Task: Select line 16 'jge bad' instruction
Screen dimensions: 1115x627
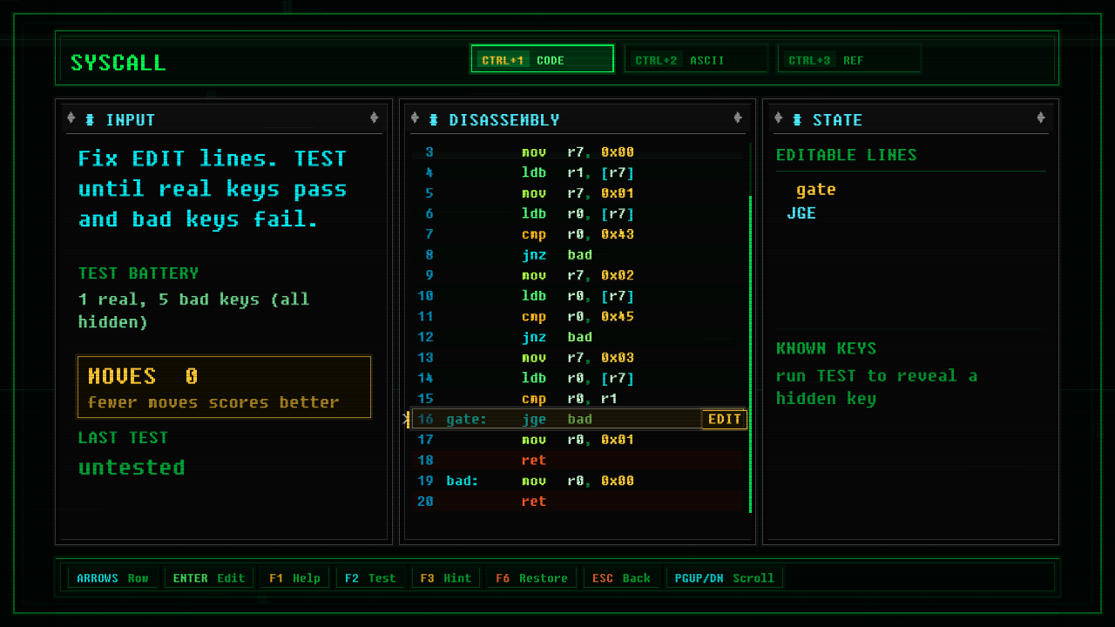Action: (578, 420)
